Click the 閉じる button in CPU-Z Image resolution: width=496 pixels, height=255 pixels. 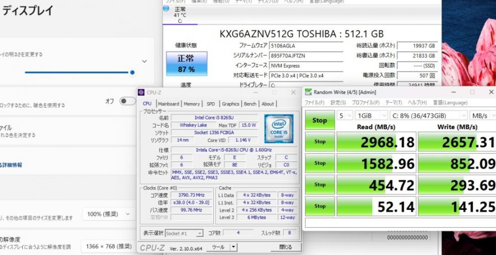(x=286, y=247)
